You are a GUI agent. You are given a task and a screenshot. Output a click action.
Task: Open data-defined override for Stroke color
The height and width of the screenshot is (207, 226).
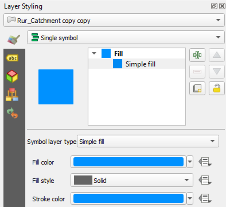click(x=205, y=198)
